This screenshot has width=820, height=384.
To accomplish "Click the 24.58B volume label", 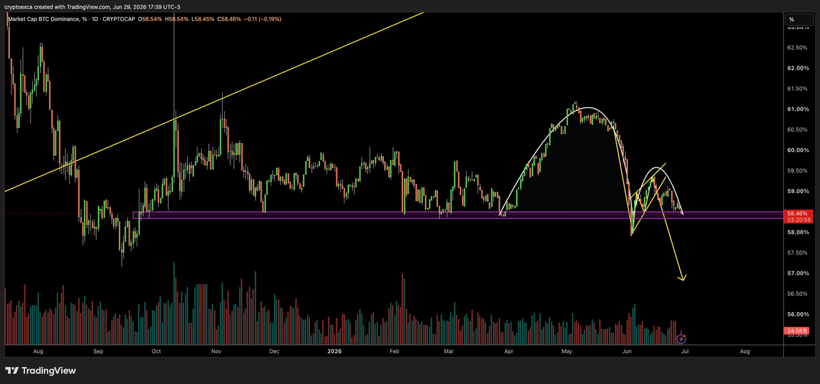I will click(797, 331).
